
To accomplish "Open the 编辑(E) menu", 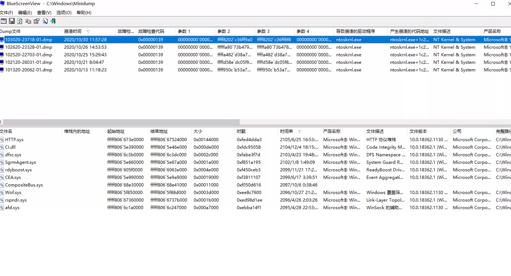I will (x=25, y=13).
